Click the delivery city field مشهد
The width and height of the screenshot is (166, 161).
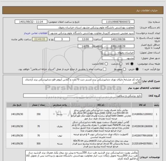click(118, 58)
